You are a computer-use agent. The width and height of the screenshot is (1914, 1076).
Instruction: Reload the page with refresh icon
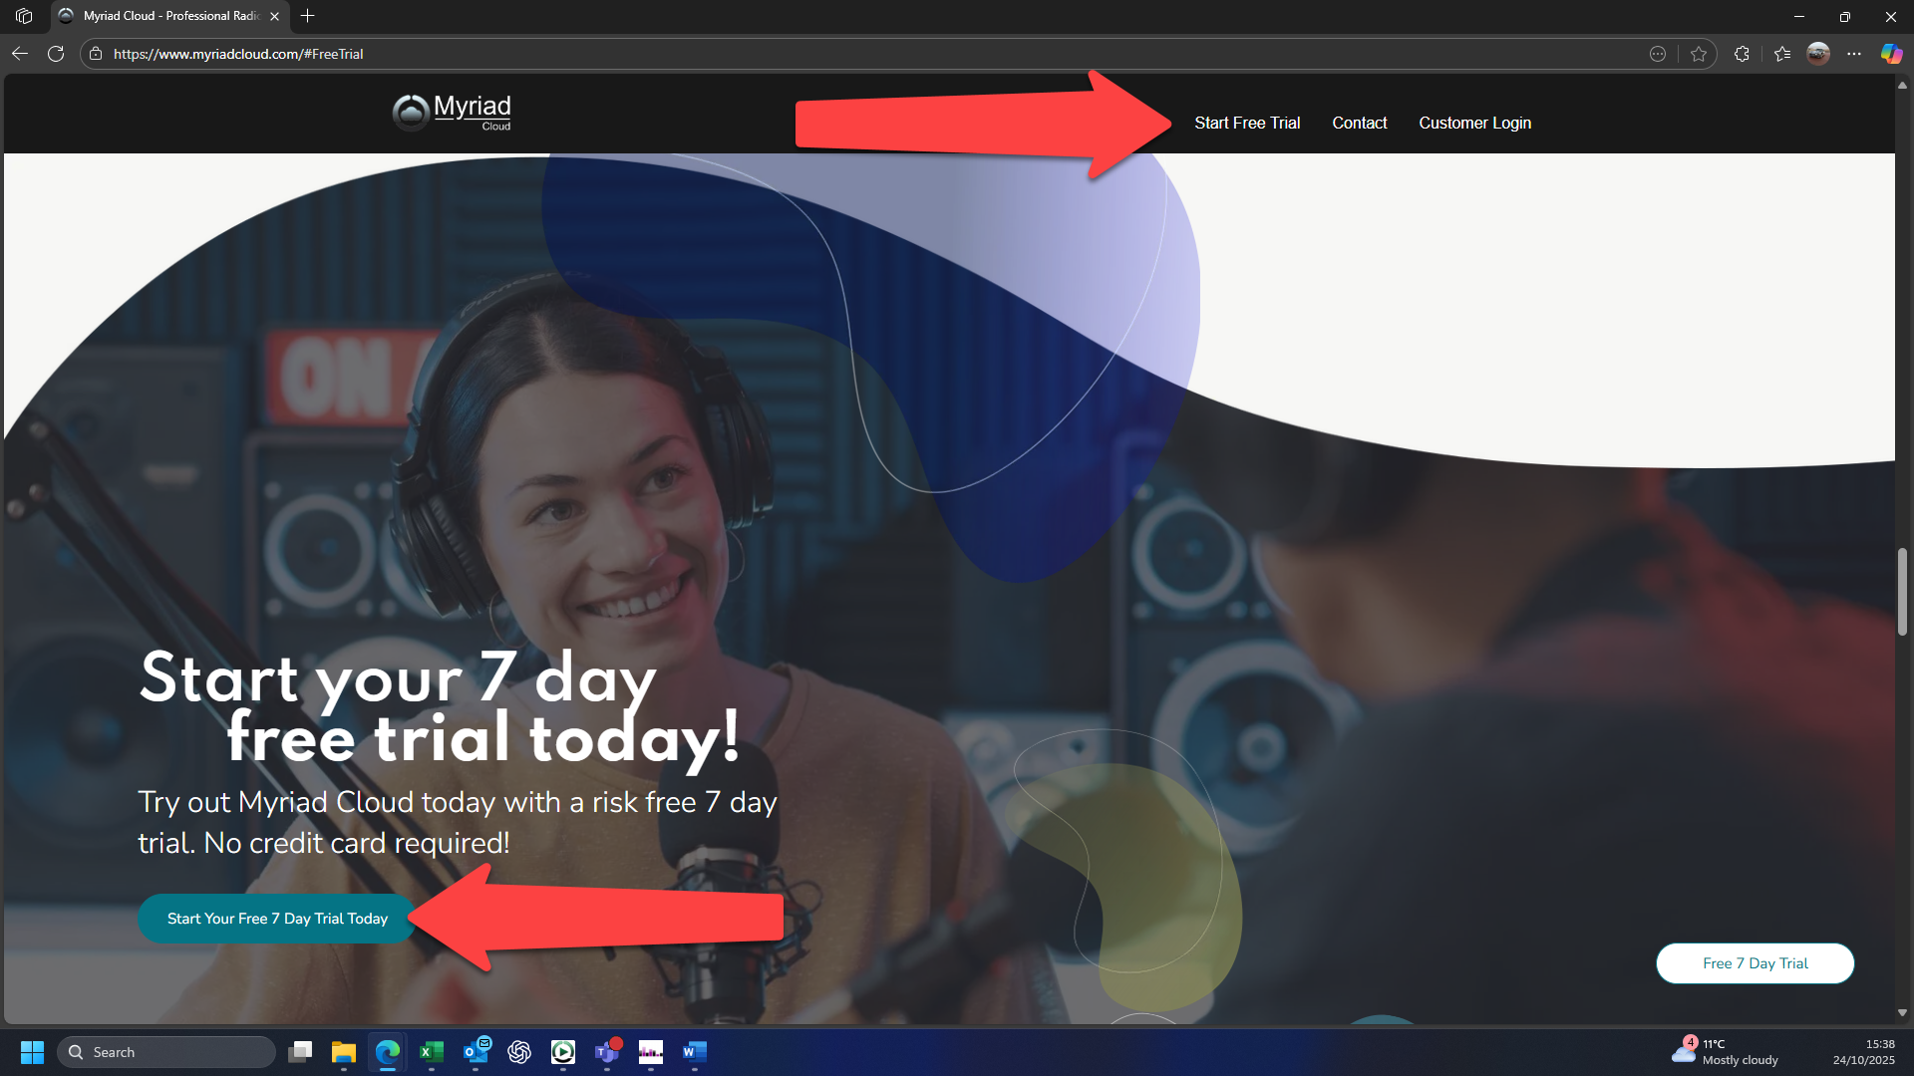coord(56,54)
